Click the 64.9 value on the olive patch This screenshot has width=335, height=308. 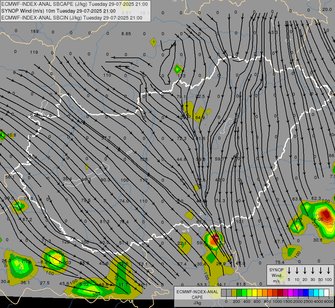click(200, 118)
